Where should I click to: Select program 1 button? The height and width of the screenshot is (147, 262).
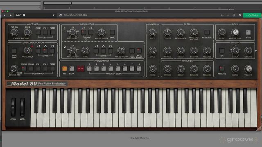[89, 69]
